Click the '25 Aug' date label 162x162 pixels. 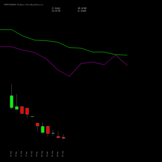tap(57, 154)
